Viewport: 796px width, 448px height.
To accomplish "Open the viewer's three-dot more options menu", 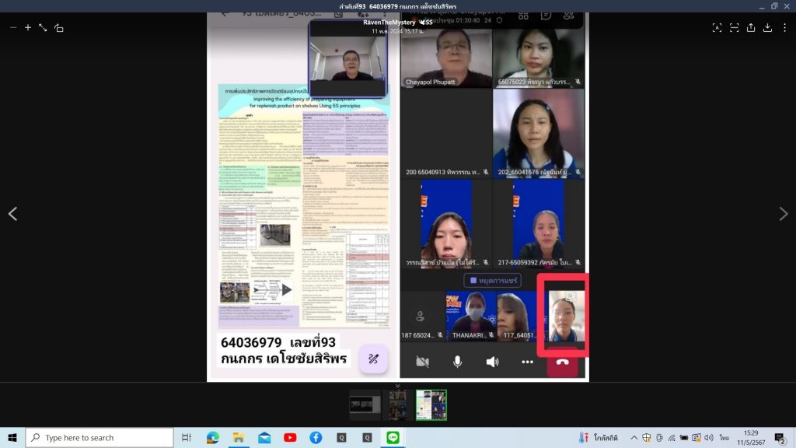I will pyautogui.click(x=784, y=28).
